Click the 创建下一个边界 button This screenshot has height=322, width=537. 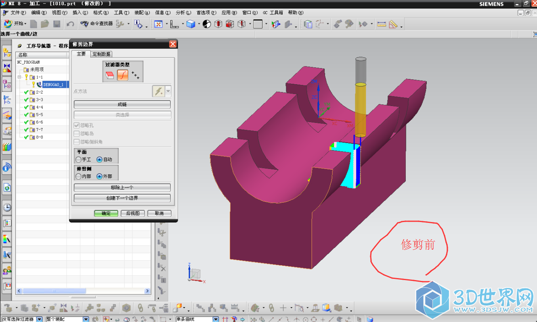(x=122, y=198)
